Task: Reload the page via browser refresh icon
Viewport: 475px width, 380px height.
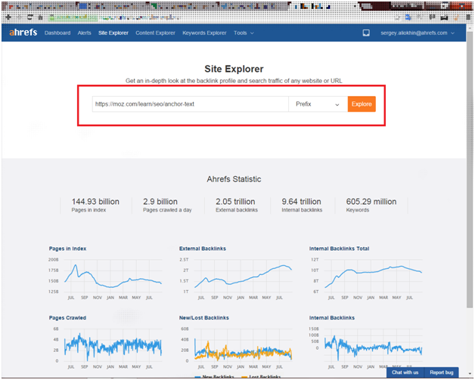Action: point(29,17)
